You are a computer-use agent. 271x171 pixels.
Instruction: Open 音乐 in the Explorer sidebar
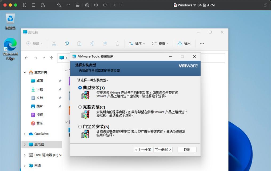tap(37, 123)
